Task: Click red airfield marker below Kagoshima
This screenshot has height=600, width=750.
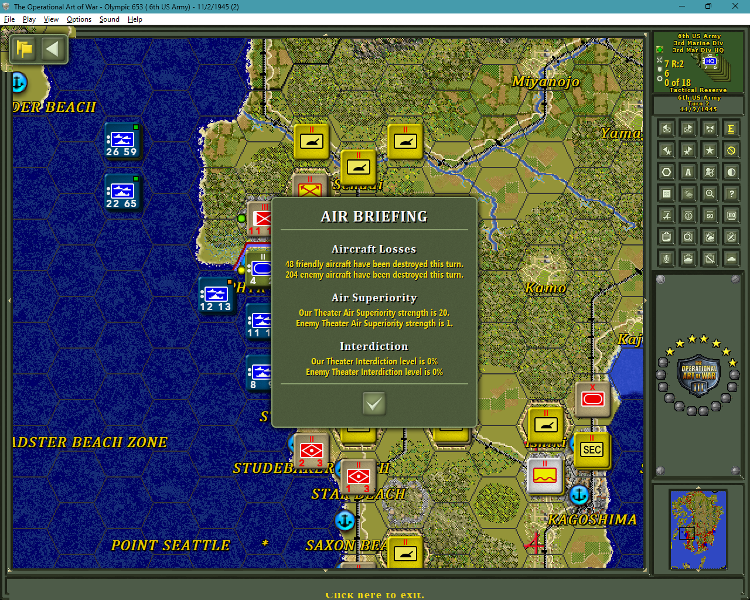Action: (x=534, y=544)
